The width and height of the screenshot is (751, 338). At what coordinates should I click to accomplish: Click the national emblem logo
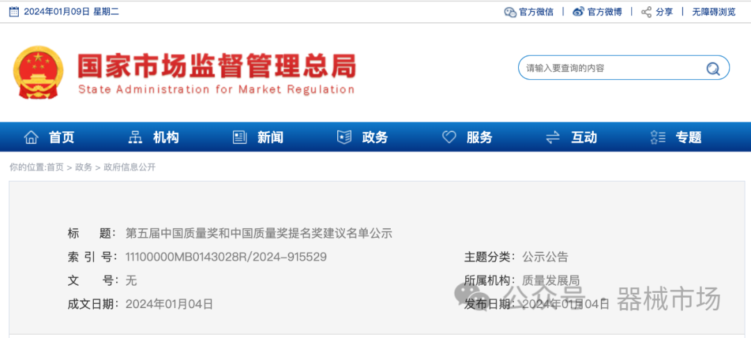pos(38,73)
